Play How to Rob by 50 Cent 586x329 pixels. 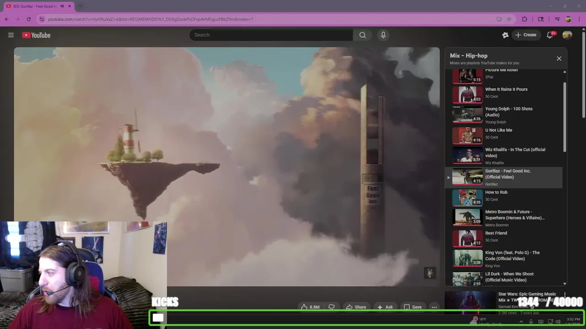[505, 198]
